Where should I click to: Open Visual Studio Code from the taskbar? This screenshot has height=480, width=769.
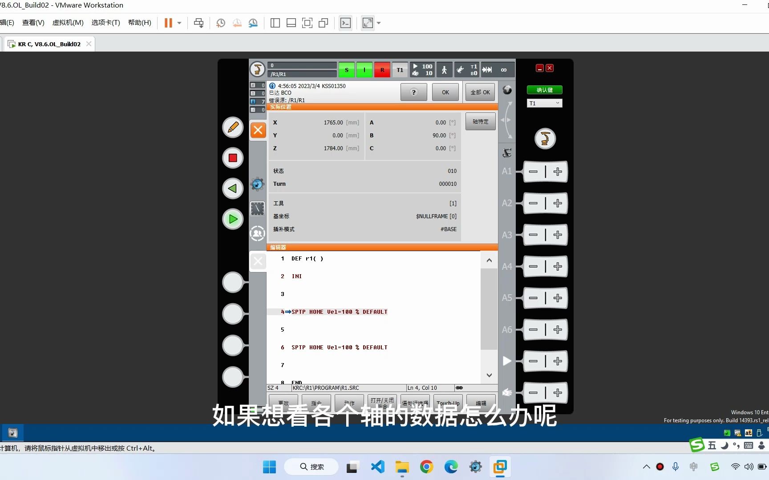click(378, 467)
